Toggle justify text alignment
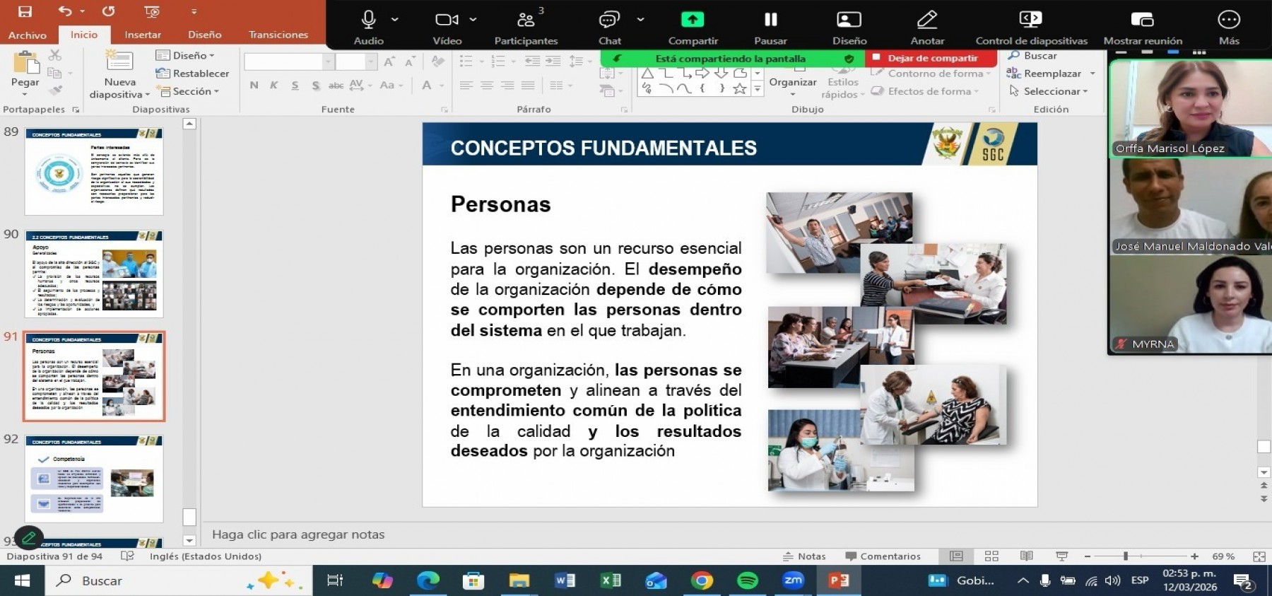 coord(528,85)
